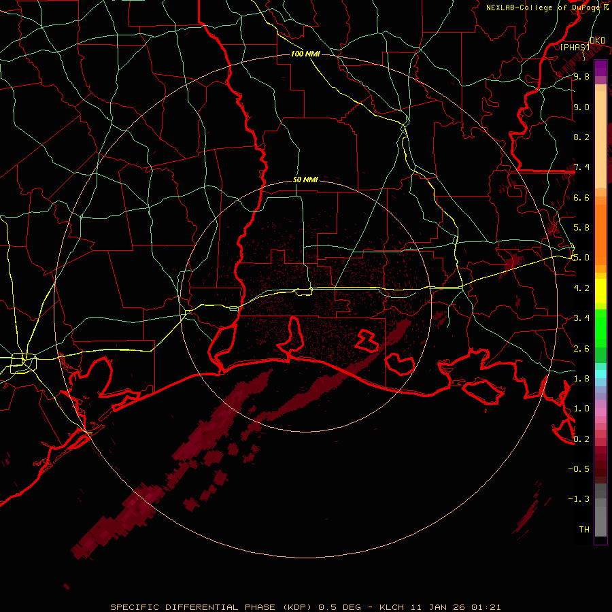Click the 1.8 value on the scale
Image resolution: width=612 pixels, height=612 pixels.
tap(581, 378)
